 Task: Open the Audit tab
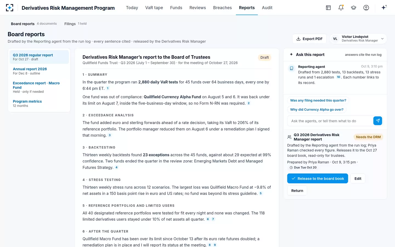coord(267,8)
